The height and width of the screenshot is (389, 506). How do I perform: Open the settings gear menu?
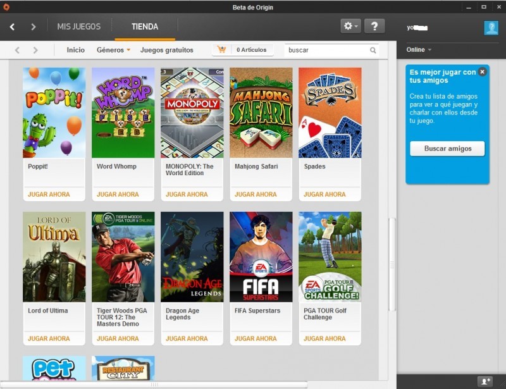351,26
